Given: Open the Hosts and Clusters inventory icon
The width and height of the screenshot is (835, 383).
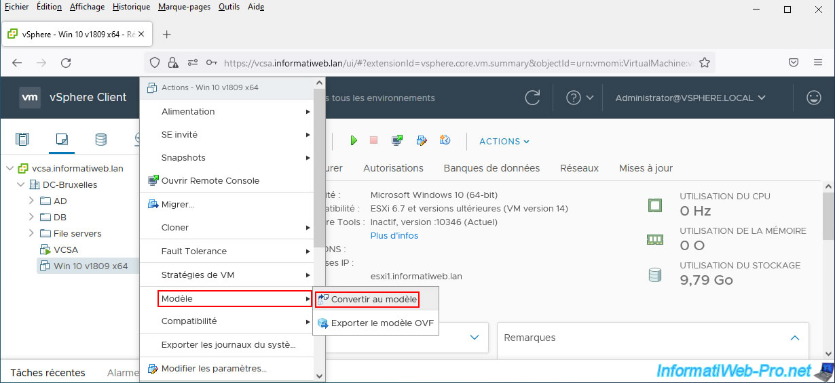Looking at the screenshot, I should pyautogui.click(x=22, y=140).
